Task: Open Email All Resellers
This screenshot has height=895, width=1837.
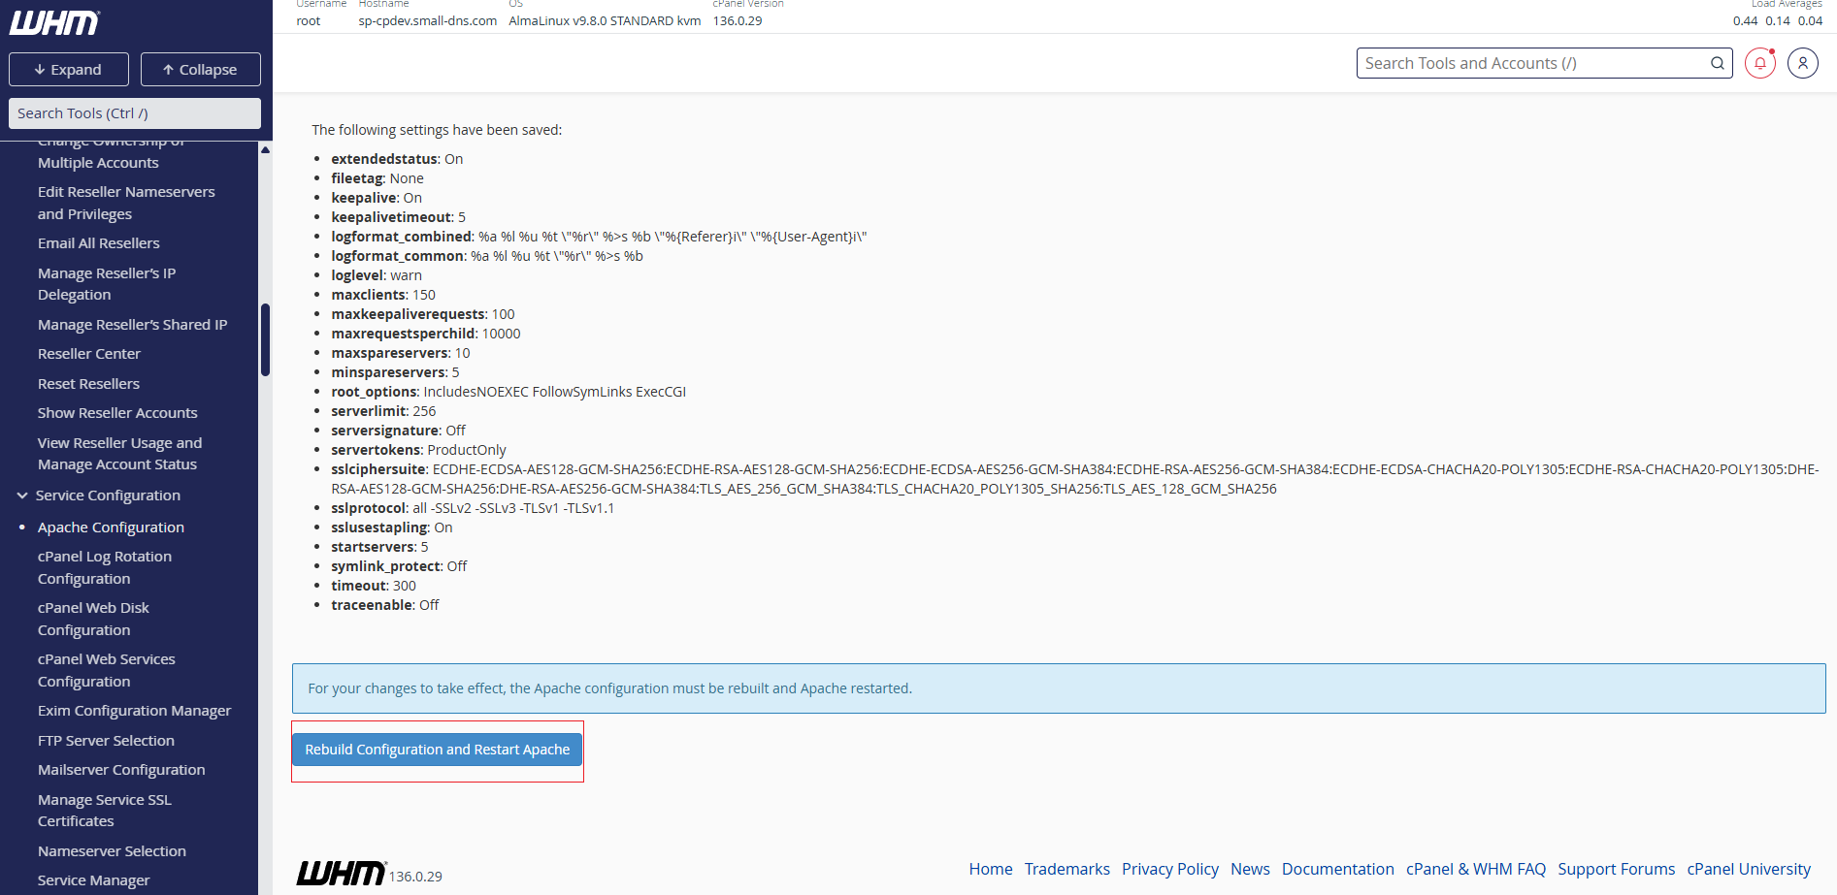Action: pos(99,243)
